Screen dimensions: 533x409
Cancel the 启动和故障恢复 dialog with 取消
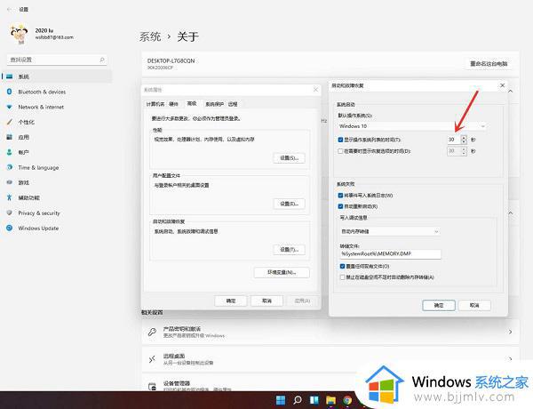tap(474, 305)
